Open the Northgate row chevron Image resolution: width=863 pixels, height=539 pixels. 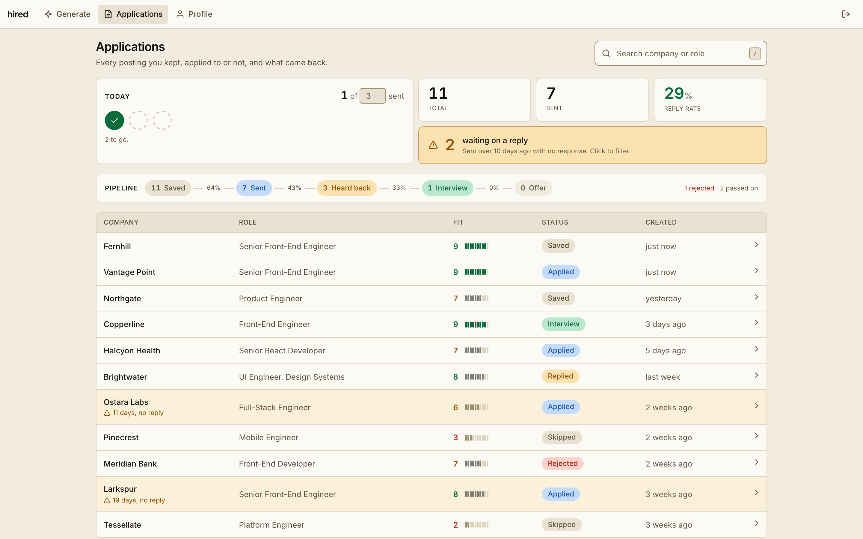pos(756,297)
